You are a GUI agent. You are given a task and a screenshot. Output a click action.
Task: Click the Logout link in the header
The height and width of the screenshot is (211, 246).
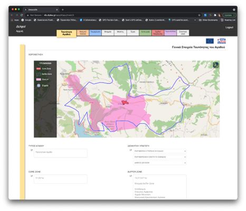coord(229,27)
